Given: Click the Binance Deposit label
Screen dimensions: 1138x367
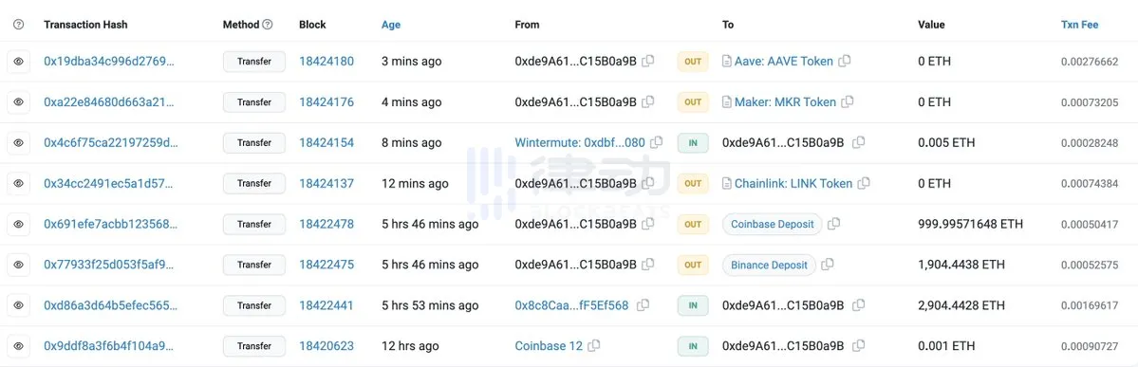Looking at the screenshot, I should (x=770, y=265).
